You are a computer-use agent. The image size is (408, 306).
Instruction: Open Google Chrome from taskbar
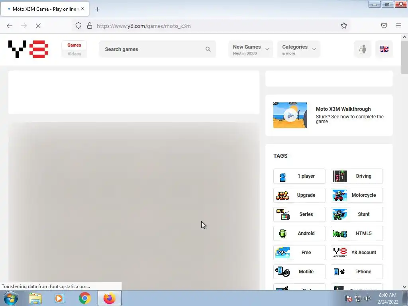pos(84,298)
